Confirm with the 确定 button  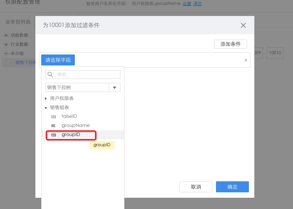point(232,187)
